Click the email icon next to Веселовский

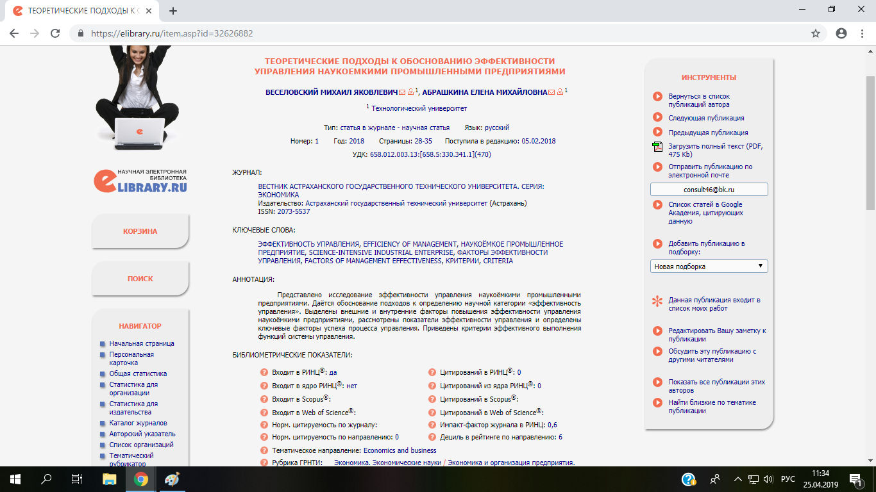coord(403,92)
